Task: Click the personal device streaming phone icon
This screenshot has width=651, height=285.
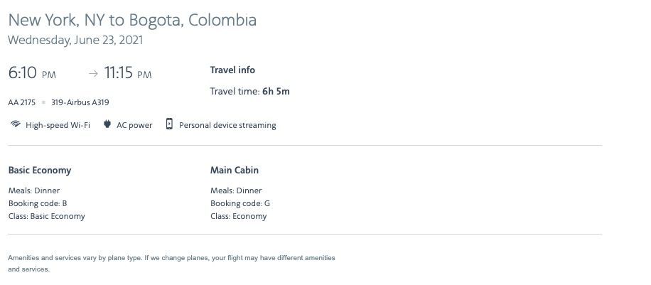Action: pyautogui.click(x=169, y=124)
